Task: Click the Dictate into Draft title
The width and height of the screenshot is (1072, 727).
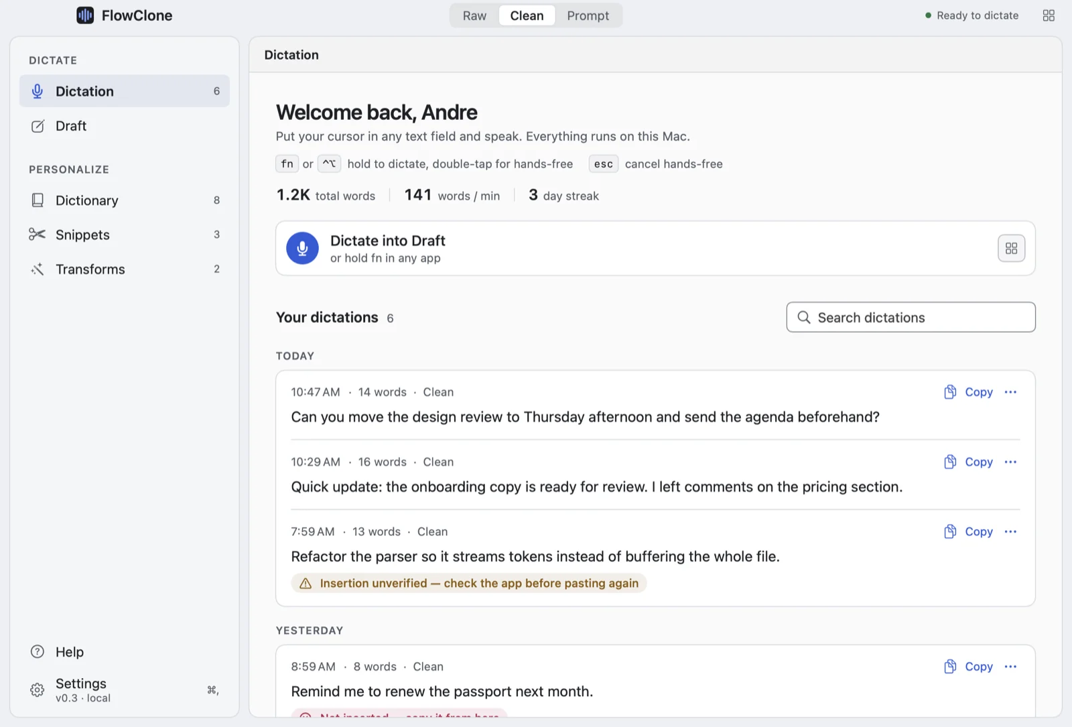Action: tap(388, 241)
